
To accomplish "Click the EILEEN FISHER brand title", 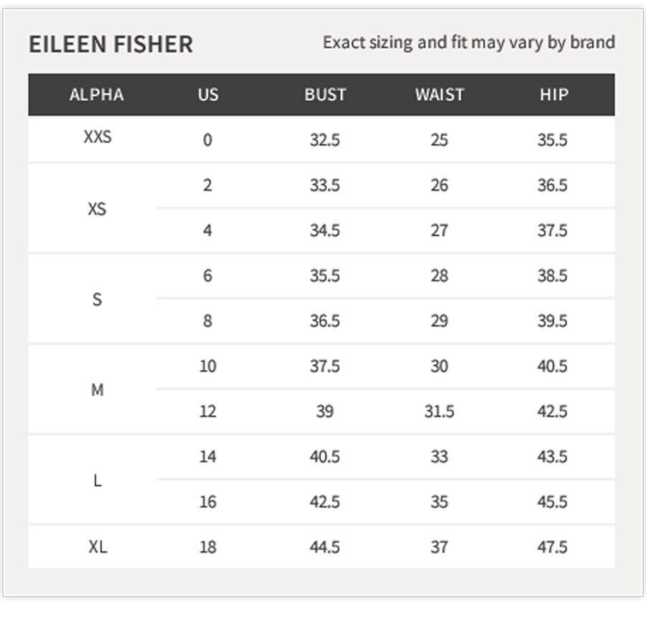I will click(111, 44).
